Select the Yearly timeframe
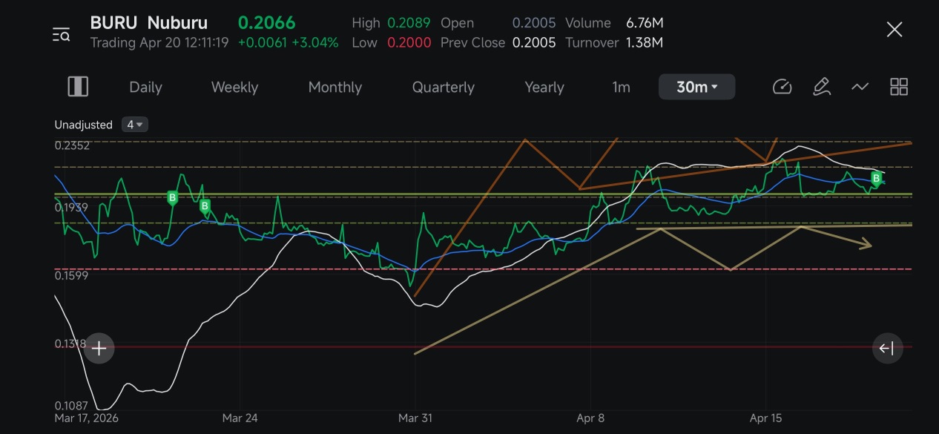This screenshot has width=939, height=434. tap(544, 87)
